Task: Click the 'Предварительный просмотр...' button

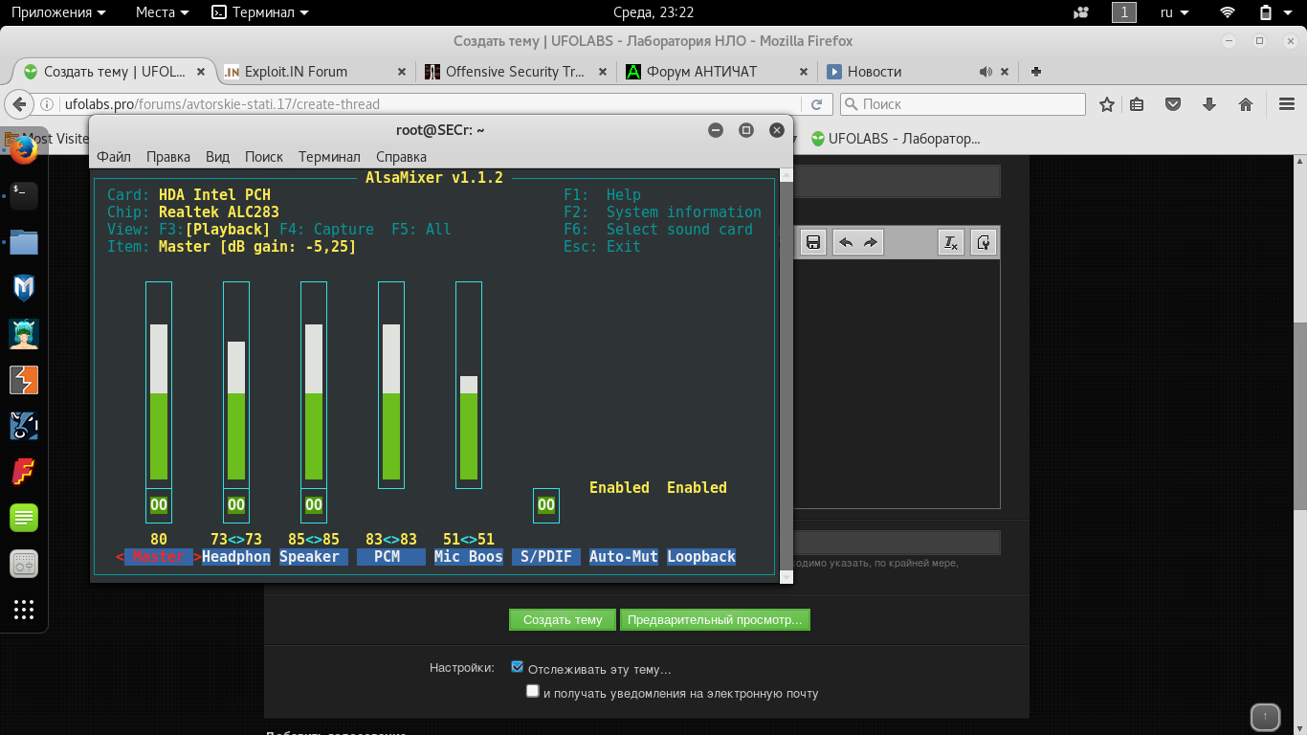Action: [715, 620]
